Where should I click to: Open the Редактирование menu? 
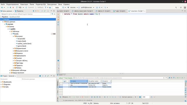13,4
